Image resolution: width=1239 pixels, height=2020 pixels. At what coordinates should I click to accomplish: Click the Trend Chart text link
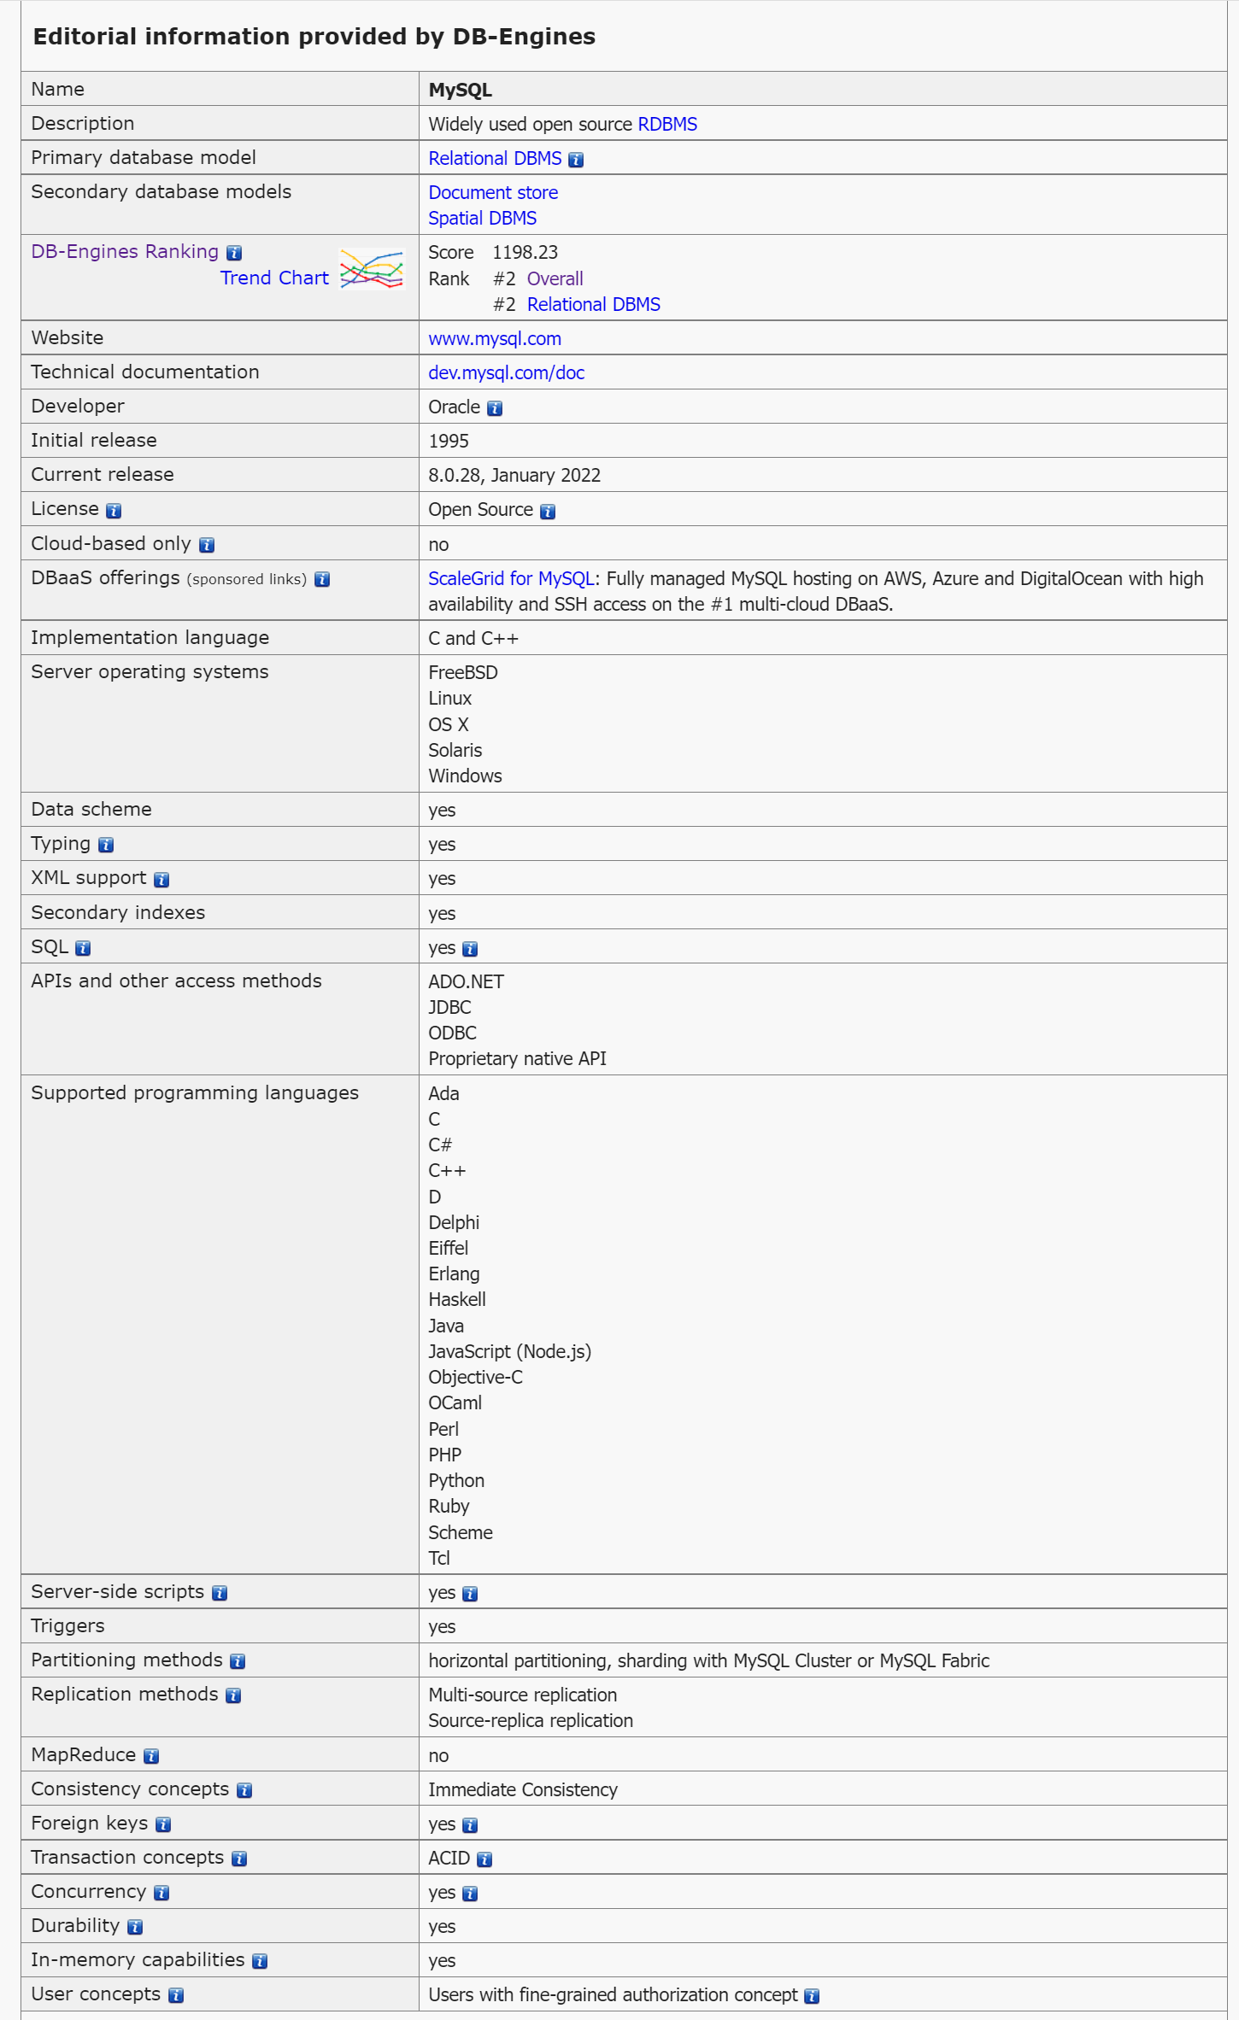coord(274,278)
